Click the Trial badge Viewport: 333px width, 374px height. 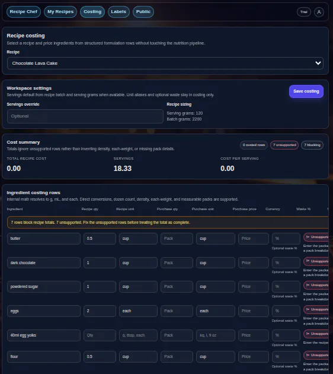[x=304, y=12]
